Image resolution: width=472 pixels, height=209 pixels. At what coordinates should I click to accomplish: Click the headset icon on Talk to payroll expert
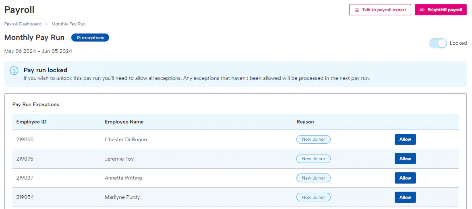[357, 10]
